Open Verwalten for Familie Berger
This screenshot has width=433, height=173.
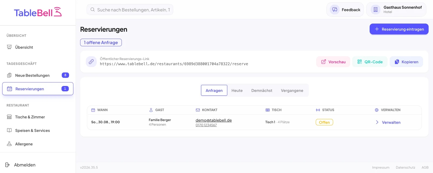click(388, 122)
